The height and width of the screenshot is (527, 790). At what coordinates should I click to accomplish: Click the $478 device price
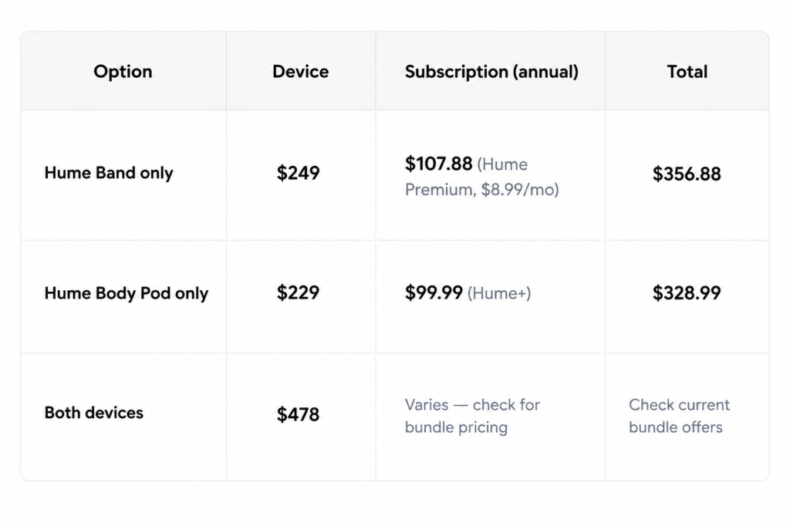pos(299,414)
